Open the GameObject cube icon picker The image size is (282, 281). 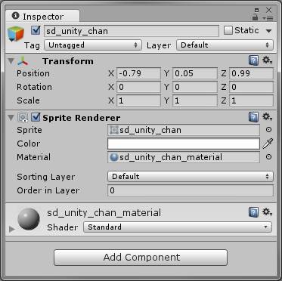16,34
